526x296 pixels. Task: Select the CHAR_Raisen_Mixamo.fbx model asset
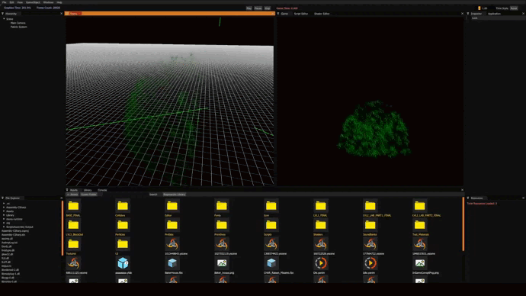click(271, 263)
